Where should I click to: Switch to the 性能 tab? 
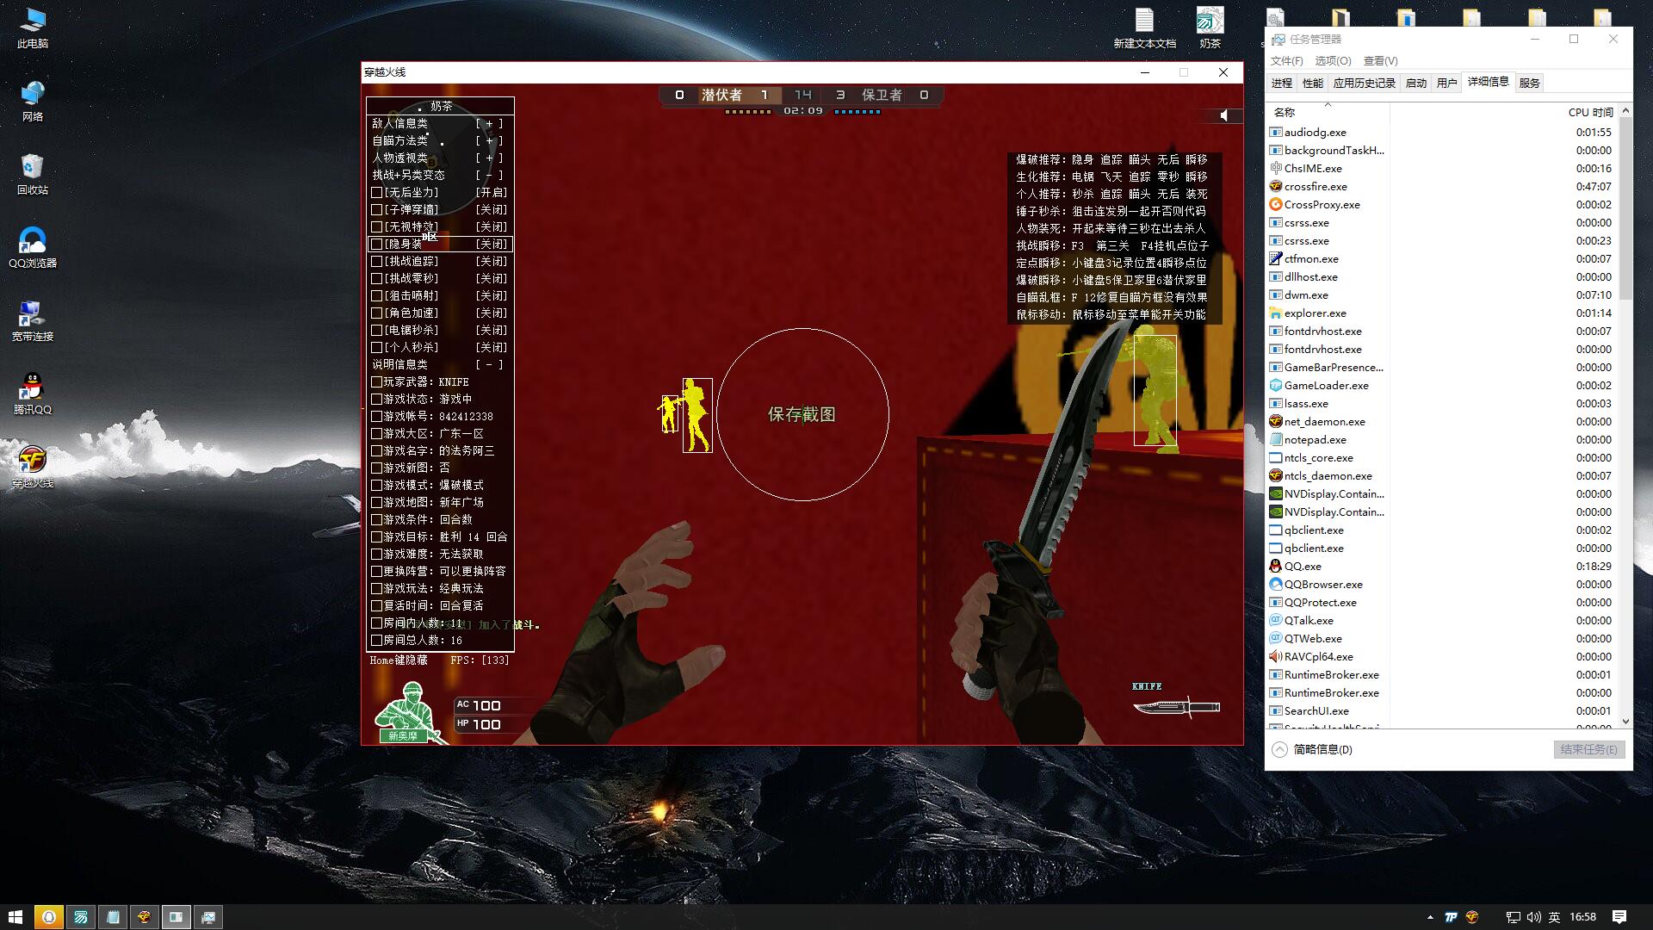(x=1313, y=83)
